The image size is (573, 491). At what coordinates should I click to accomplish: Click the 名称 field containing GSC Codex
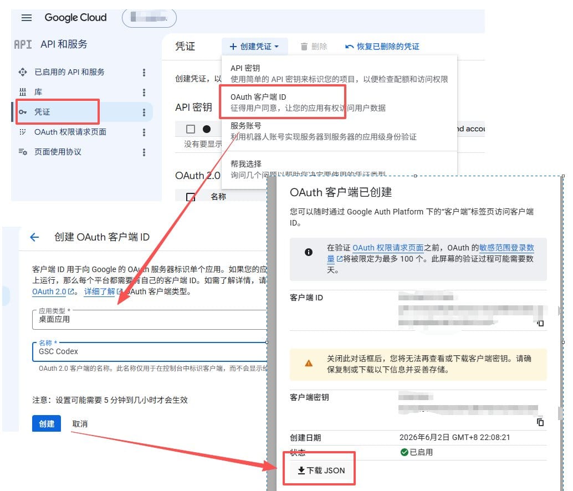click(x=150, y=351)
